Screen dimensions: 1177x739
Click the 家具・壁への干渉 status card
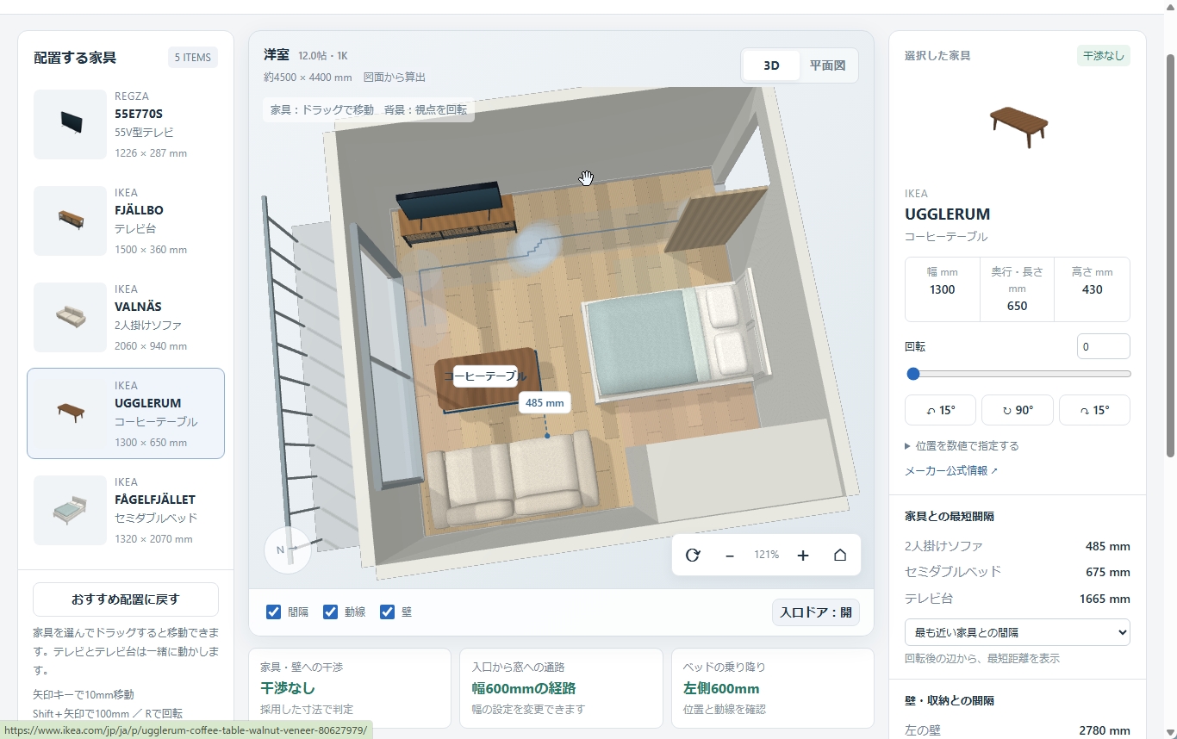coord(350,688)
